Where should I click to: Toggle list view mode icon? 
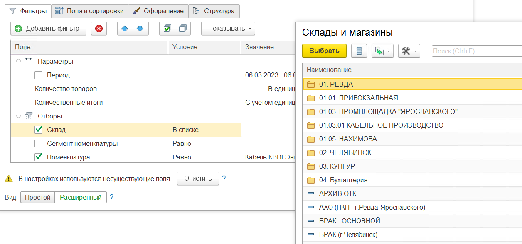[x=359, y=51]
